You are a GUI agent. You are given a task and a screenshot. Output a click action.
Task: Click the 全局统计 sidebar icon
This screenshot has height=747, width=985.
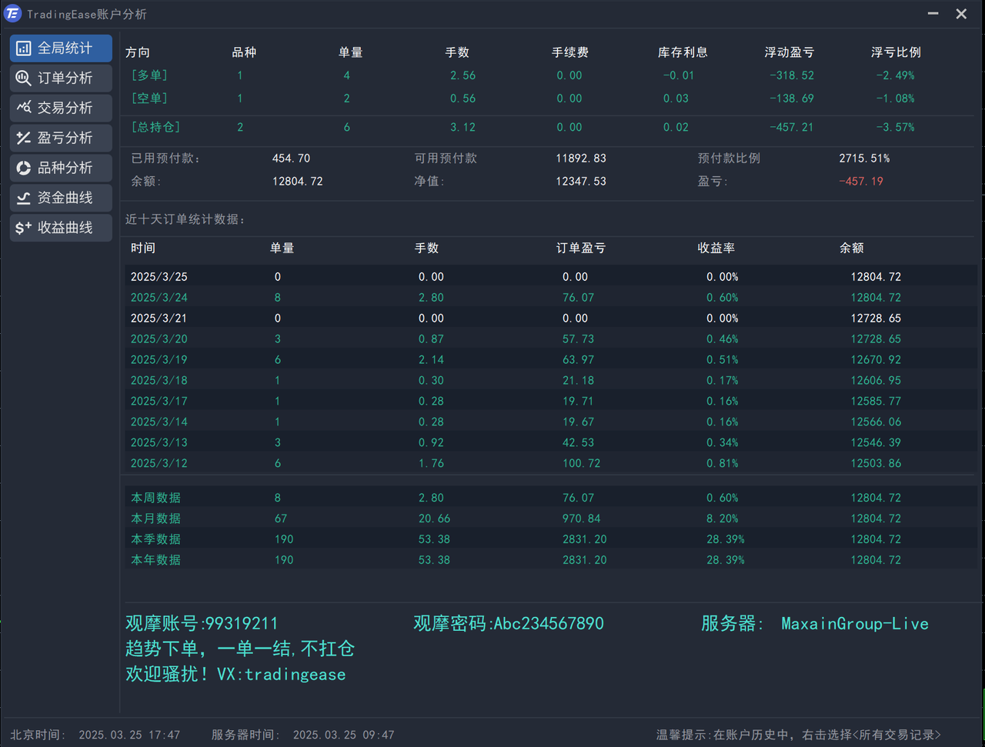[x=24, y=48]
